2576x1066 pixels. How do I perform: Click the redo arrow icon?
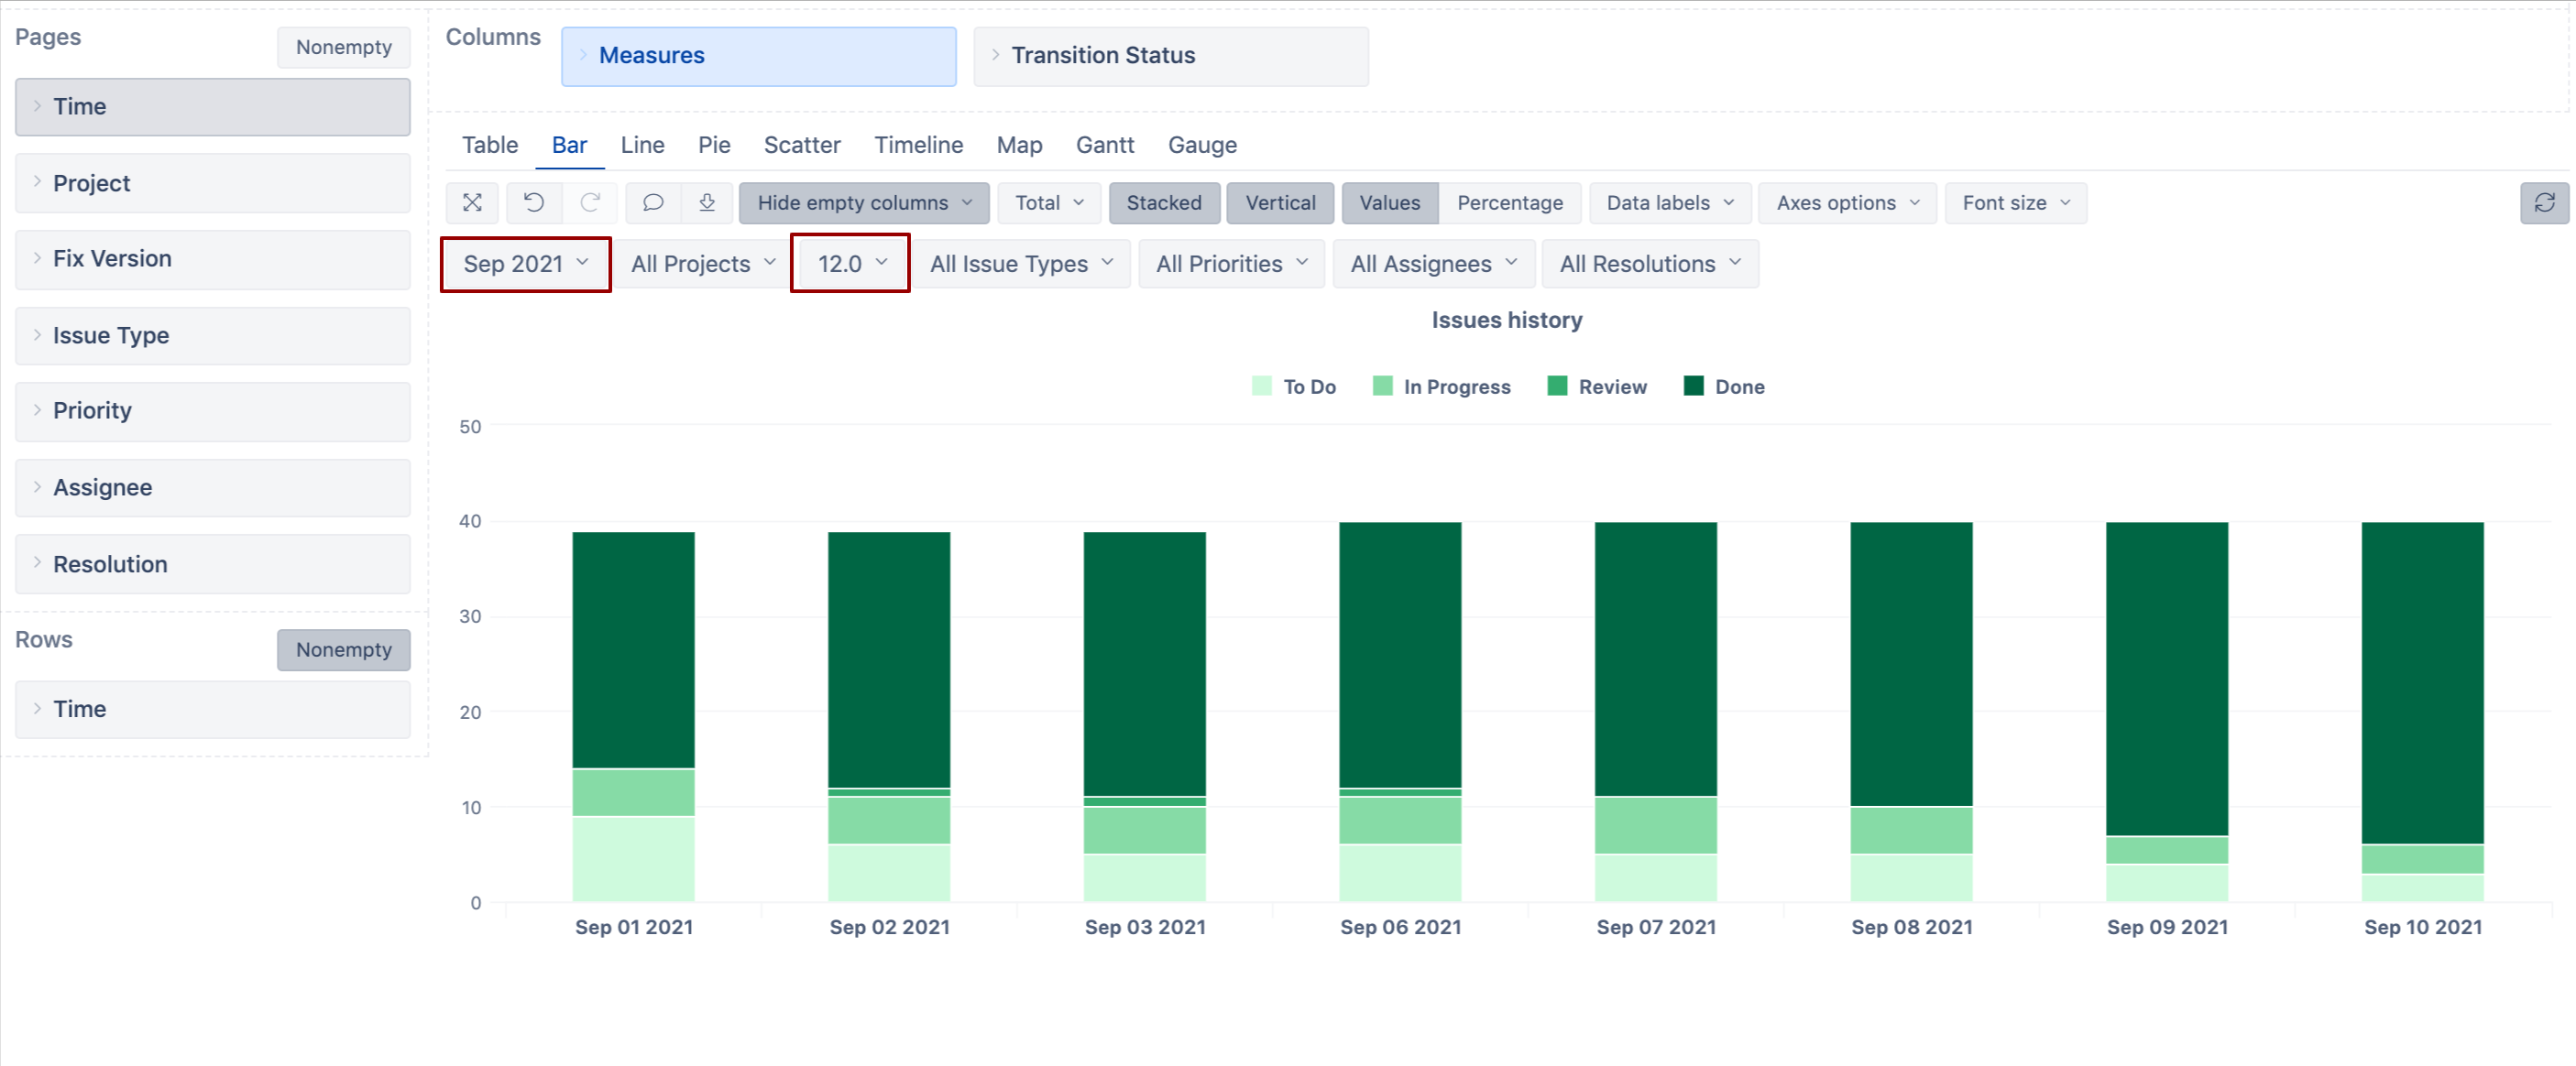point(590,202)
